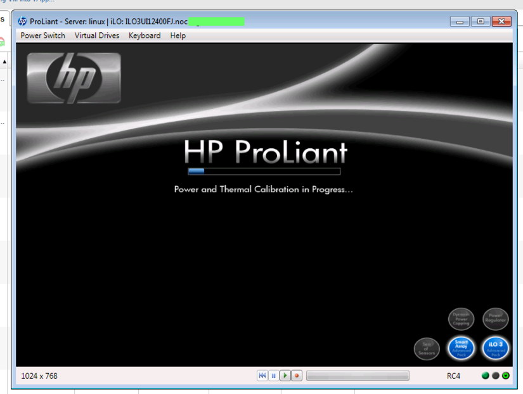This screenshot has height=394, width=523.
Task: Click the green power status icon
Action: (506, 376)
